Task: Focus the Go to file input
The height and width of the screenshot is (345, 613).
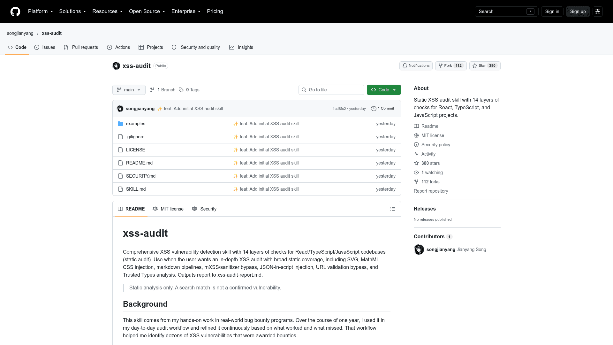Action: [x=331, y=90]
